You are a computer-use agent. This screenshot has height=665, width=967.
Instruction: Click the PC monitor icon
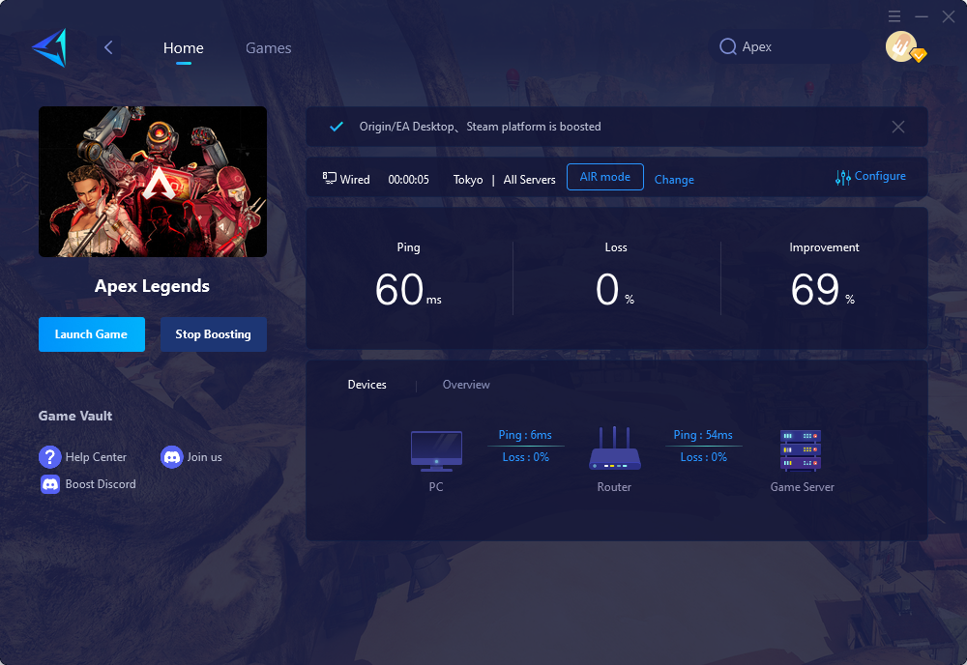tap(436, 450)
